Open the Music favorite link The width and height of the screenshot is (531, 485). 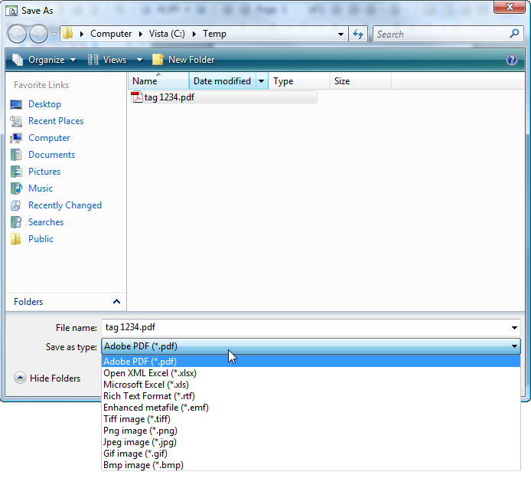coord(41,188)
